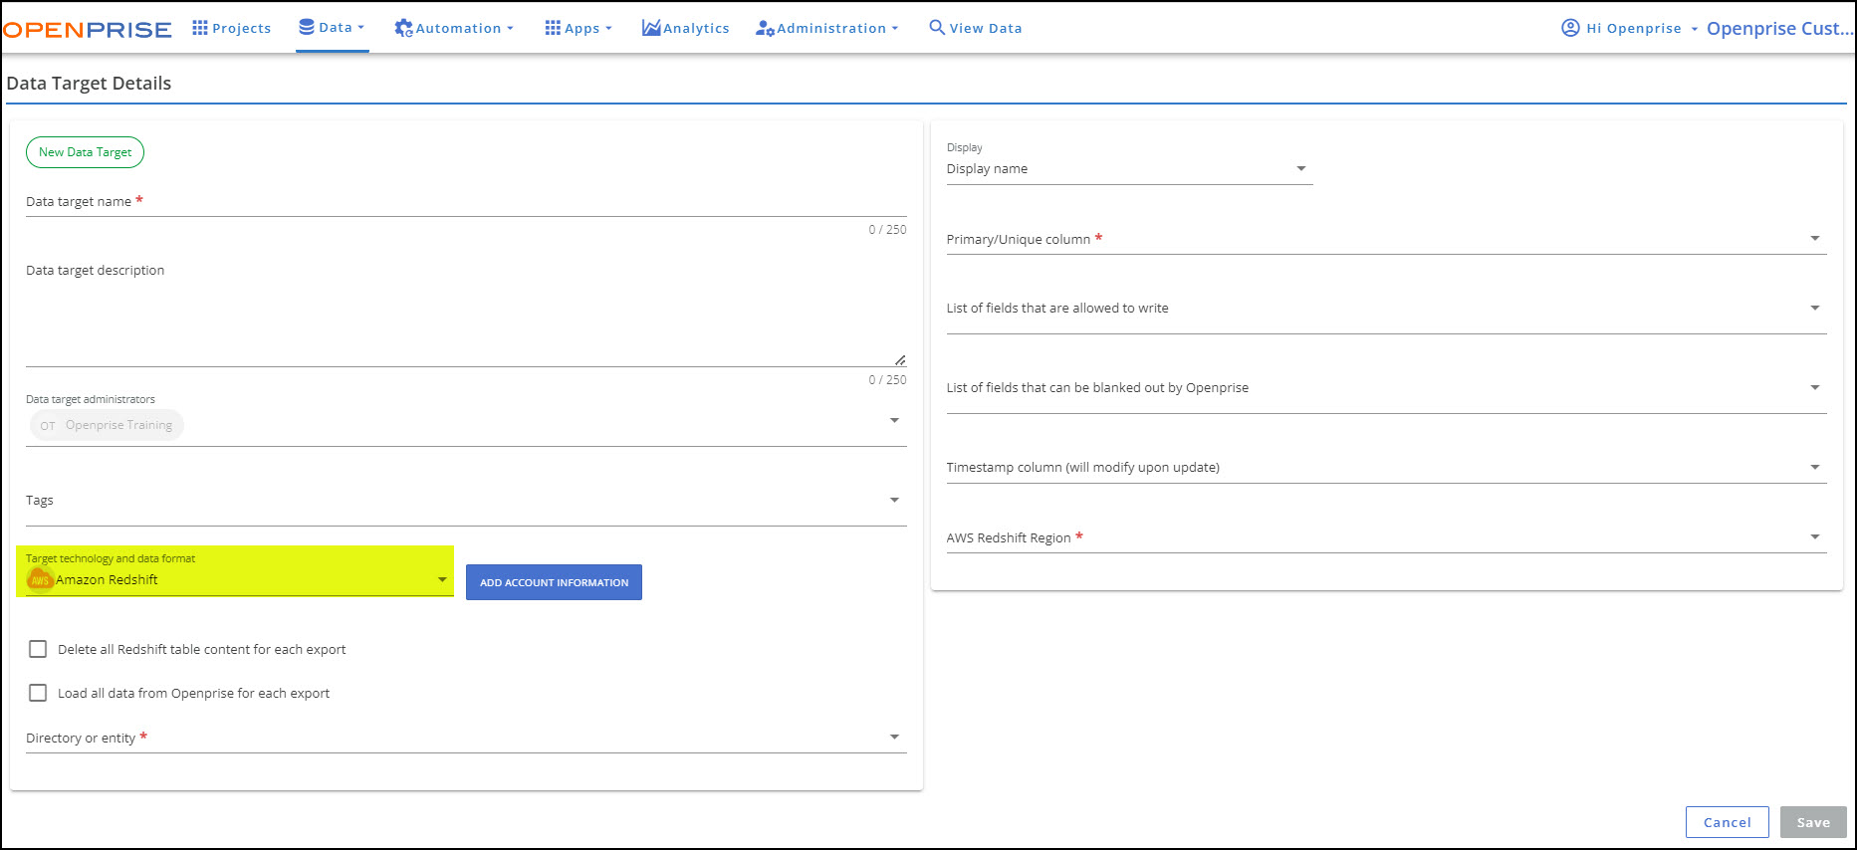Viewport: 1857px width, 850px height.
Task: Expand the Data target administrators dropdown
Action: click(894, 420)
